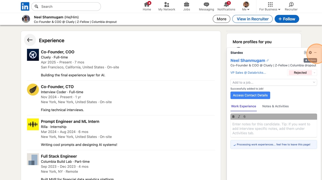Click the More profiles for you heading
The image size is (322, 180).
coord(252,42)
